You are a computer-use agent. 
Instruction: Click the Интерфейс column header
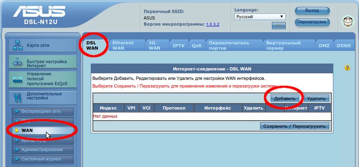coord(218,108)
